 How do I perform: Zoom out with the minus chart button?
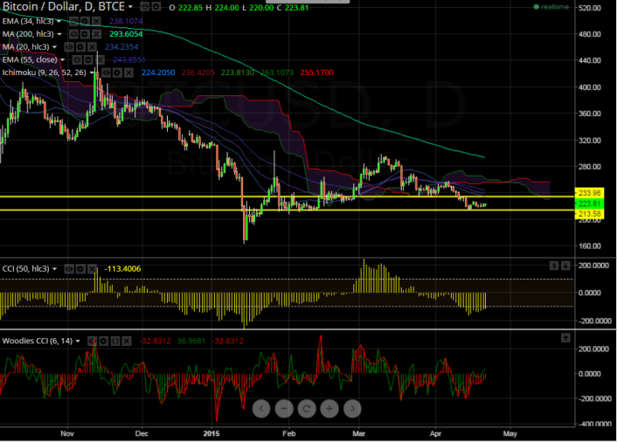tap(284, 409)
